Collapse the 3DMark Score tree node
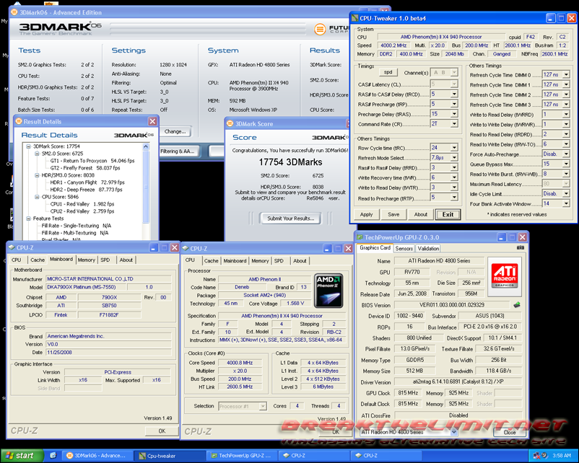Screen dimensions: 579x463 pos(28,146)
